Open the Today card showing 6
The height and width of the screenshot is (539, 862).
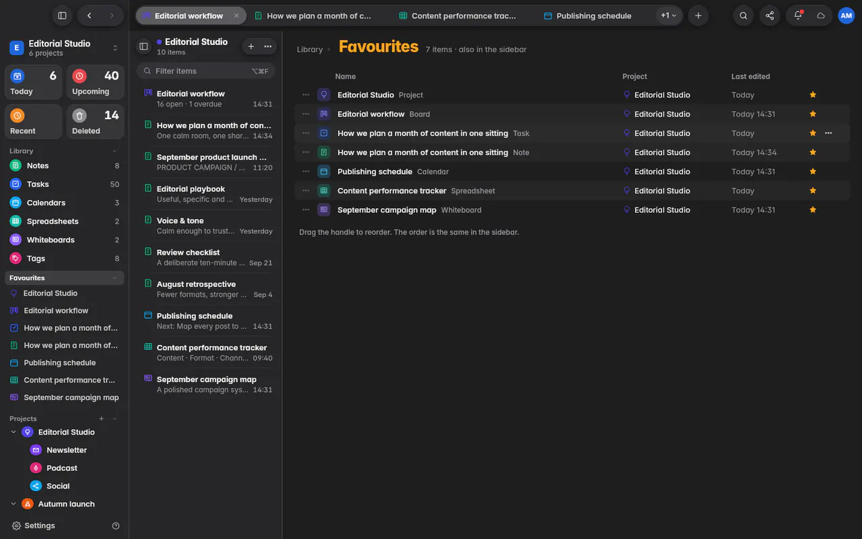[34, 82]
